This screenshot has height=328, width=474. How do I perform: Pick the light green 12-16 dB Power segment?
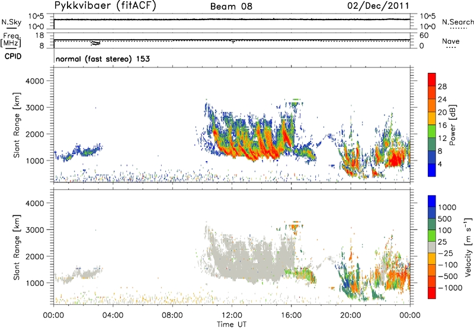[432, 131]
